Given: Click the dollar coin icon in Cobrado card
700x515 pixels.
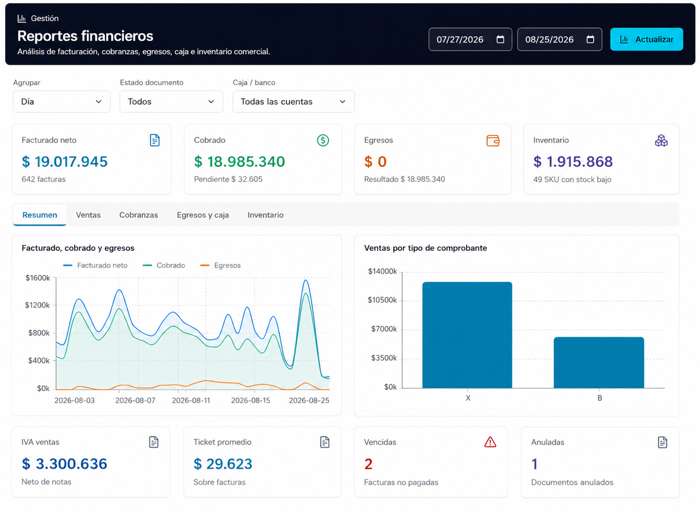Looking at the screenshot, I should coord(323,140).
